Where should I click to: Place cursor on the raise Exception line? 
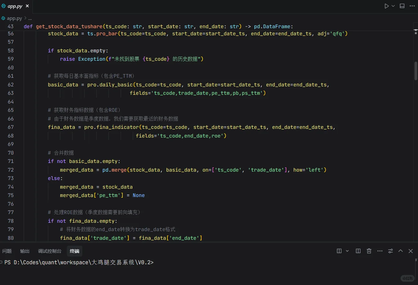(x=131, y=59)
